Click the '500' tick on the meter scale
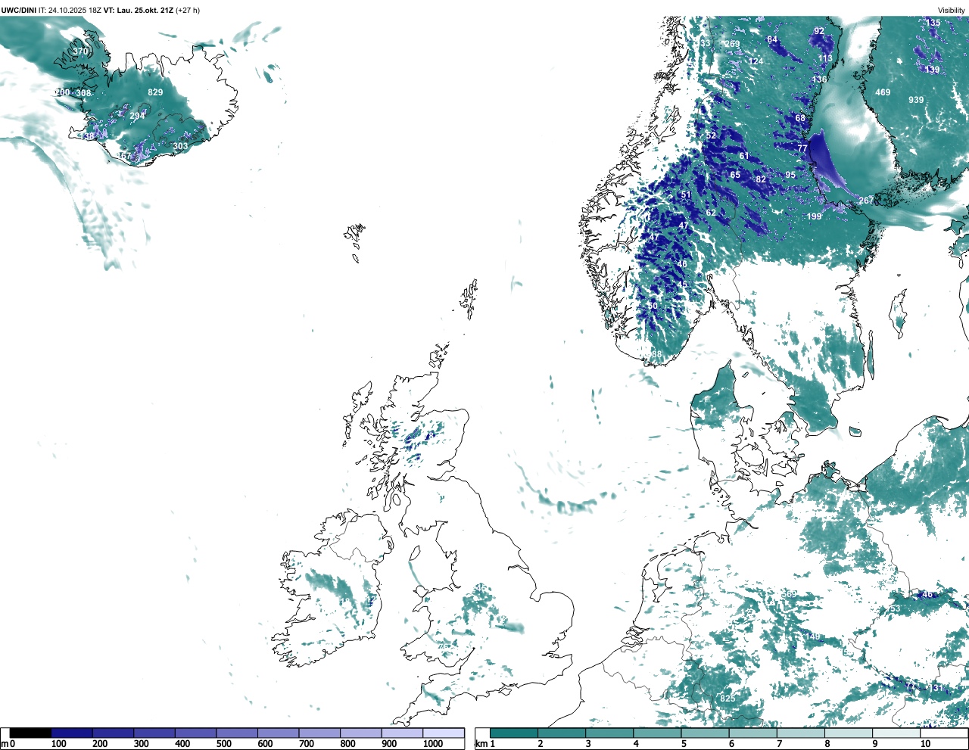This screenshot has width=969, height=750. 223,744
